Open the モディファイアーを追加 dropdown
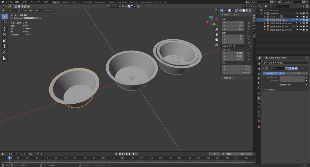The image size is (310, 167). [x=285, y=62]
